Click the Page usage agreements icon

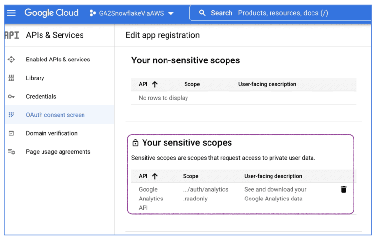click(x=11, y=152)
